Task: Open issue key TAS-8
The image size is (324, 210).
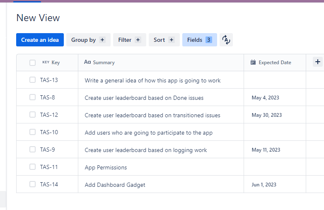Action: [x=48, y=97]
